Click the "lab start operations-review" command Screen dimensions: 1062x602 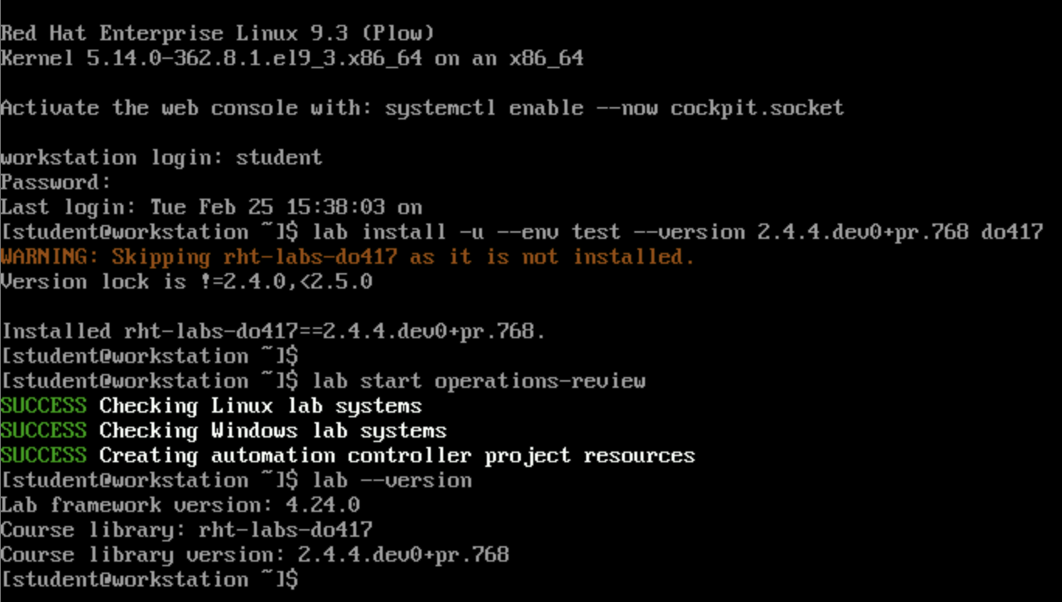pos(478,381)
